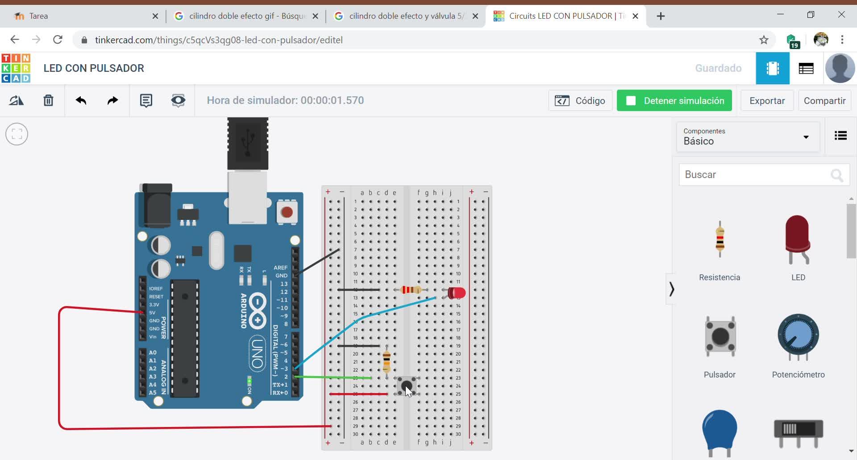
Task: Toggle notes visibility eye icon
Action: pos(178,101)
